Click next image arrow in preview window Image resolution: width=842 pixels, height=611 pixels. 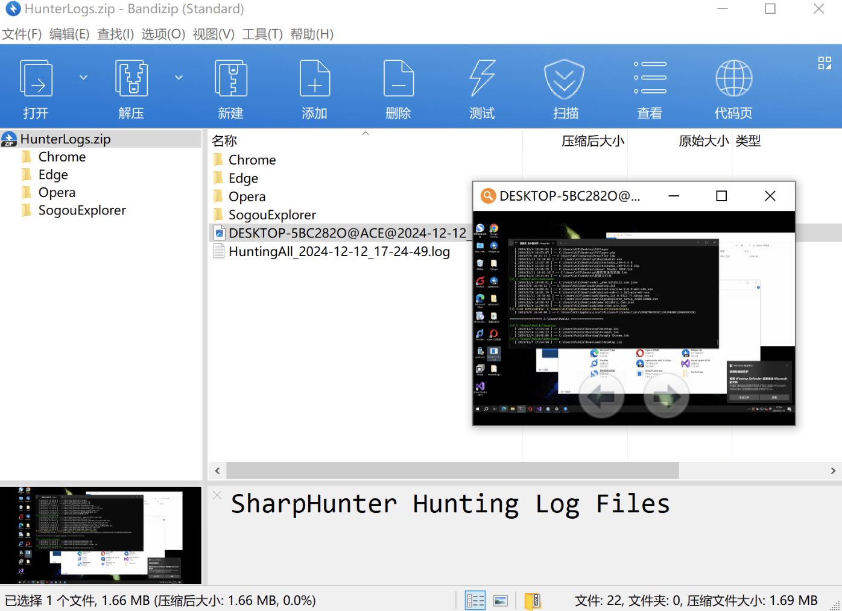[666, 395]
